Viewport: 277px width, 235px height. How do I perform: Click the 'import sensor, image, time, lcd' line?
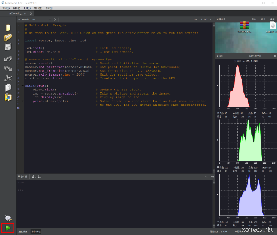click(x=56, y=41)
